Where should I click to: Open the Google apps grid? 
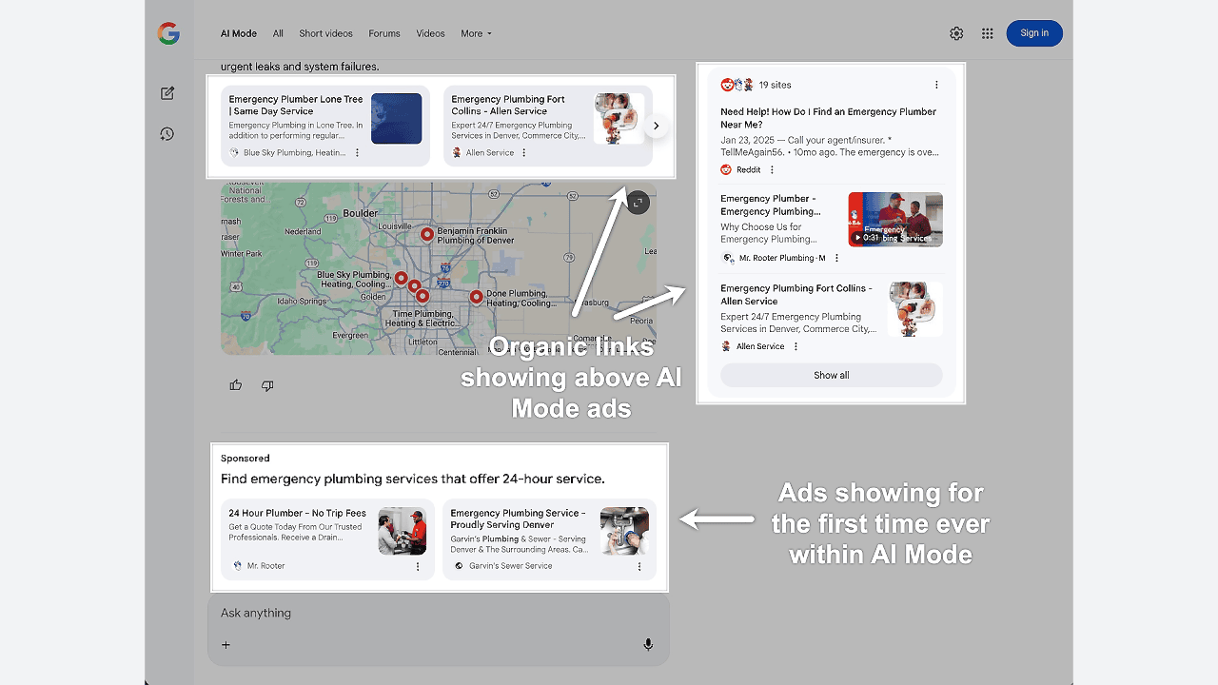click(x=988, y=33)
